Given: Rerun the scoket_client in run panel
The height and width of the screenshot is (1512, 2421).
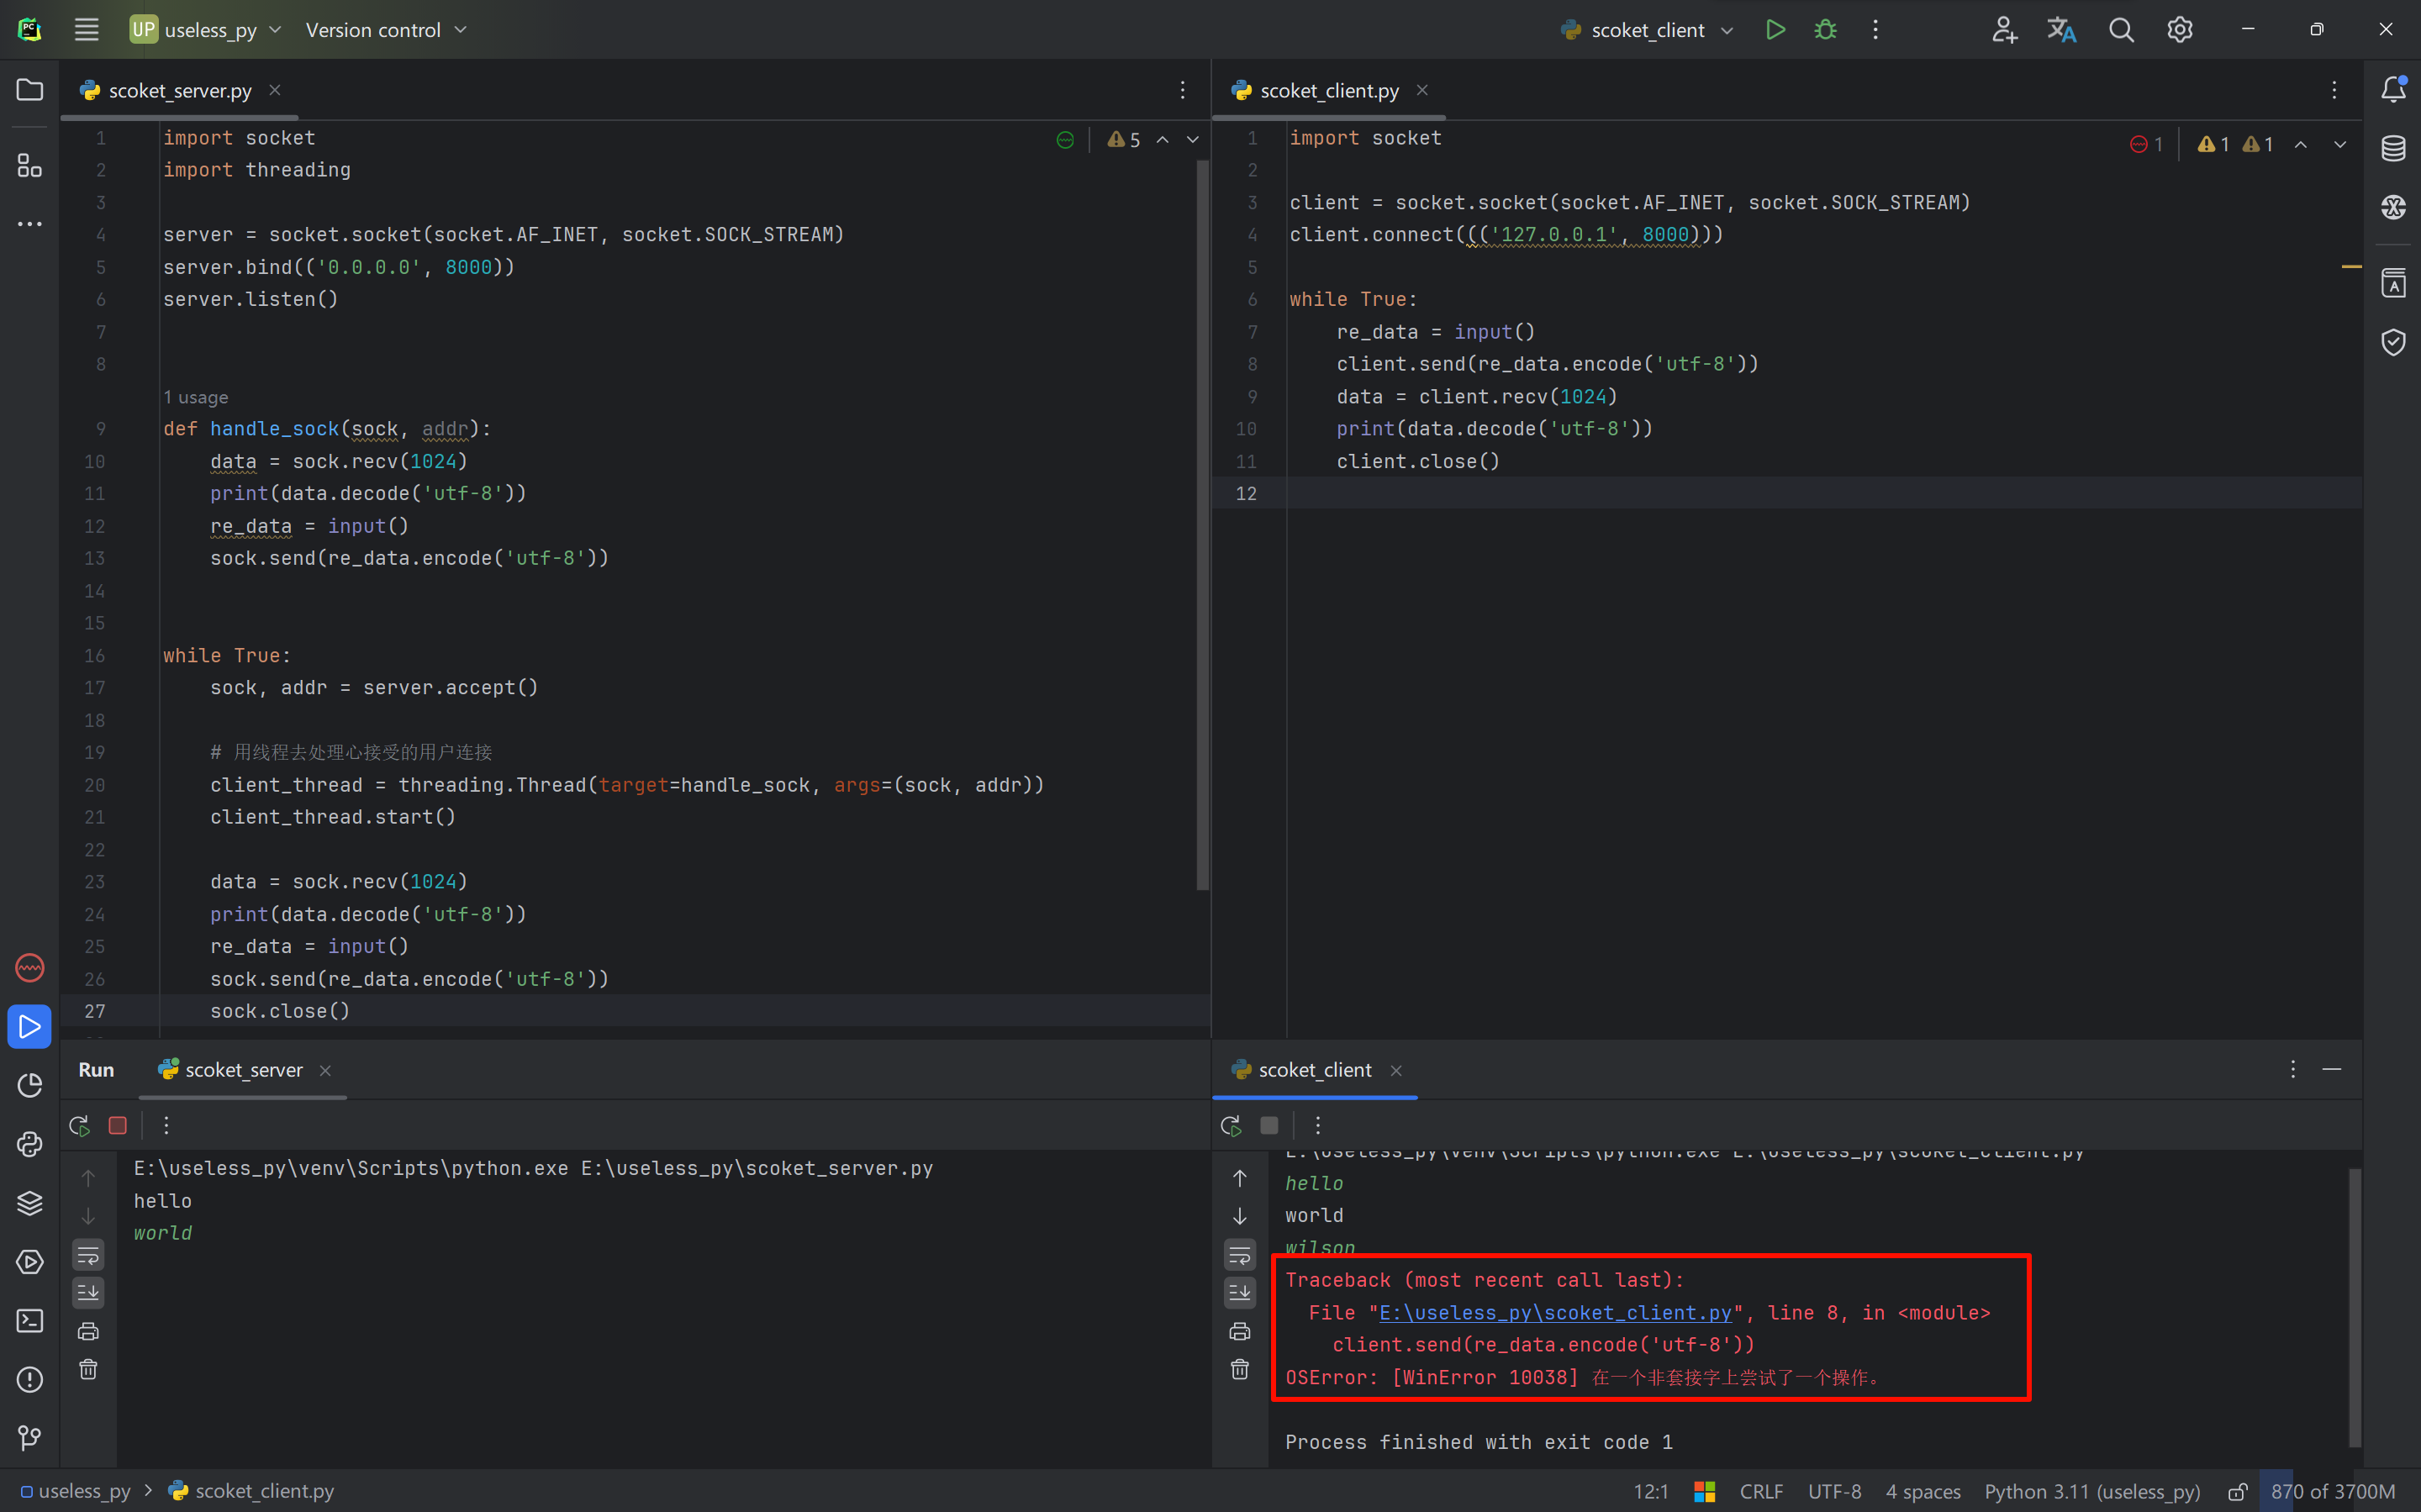Looking at the screenshot, I should coord(1231,1125).
